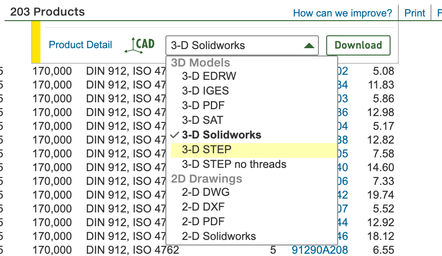
Task: Choose the highlighted 3-D STEP option
Action: tap(206, 150)
